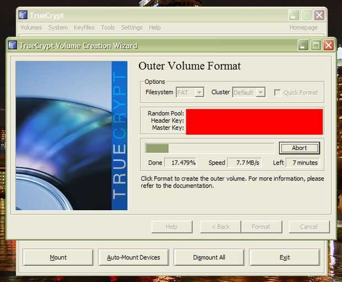Click the Cluster label

coord(221,92)
